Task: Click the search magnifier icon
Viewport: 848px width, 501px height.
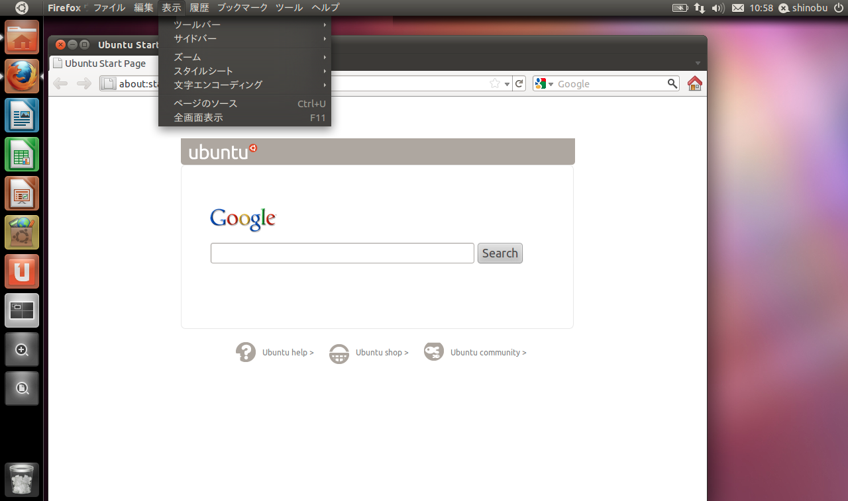Action: [x=672, y=83]
